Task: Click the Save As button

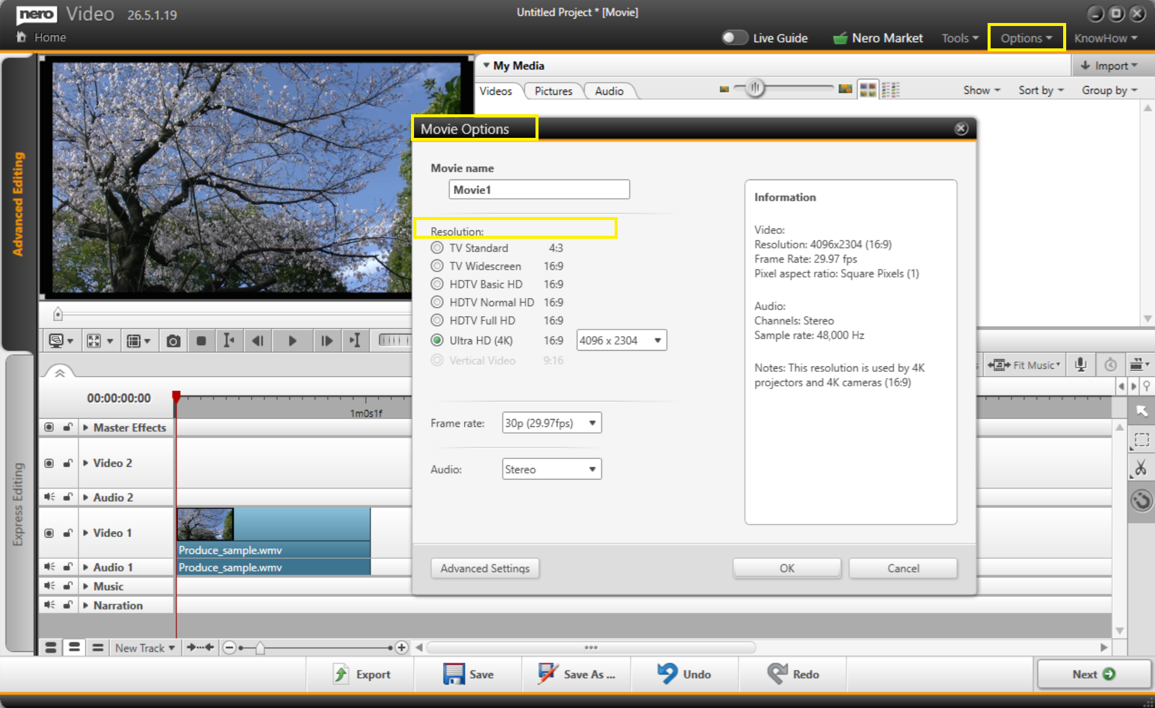Action: [577, 674]
